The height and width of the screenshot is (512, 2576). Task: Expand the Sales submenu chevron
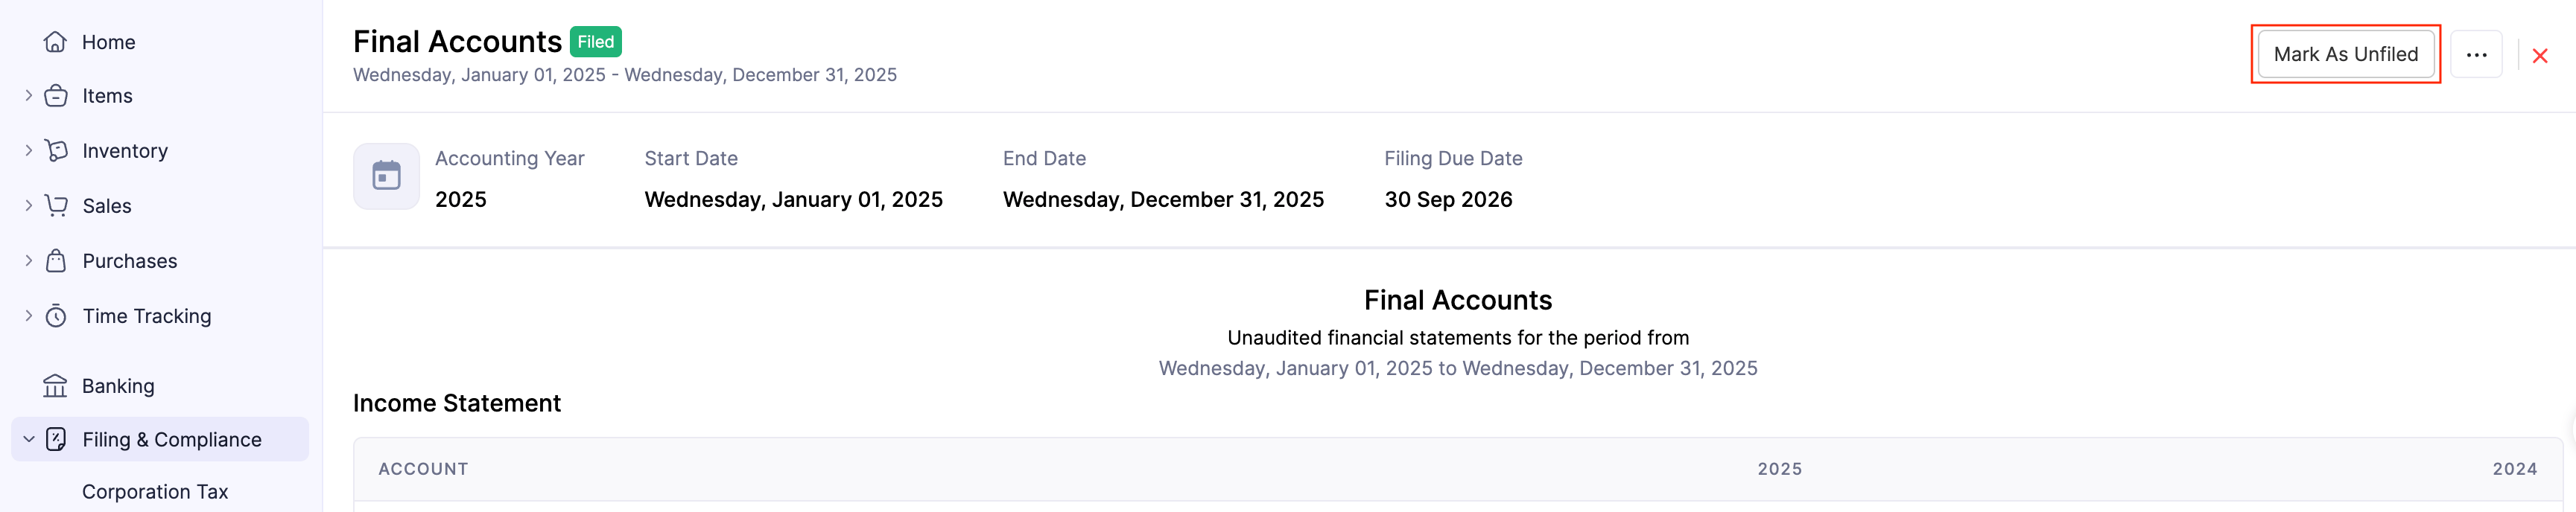(x=29, y=205)
